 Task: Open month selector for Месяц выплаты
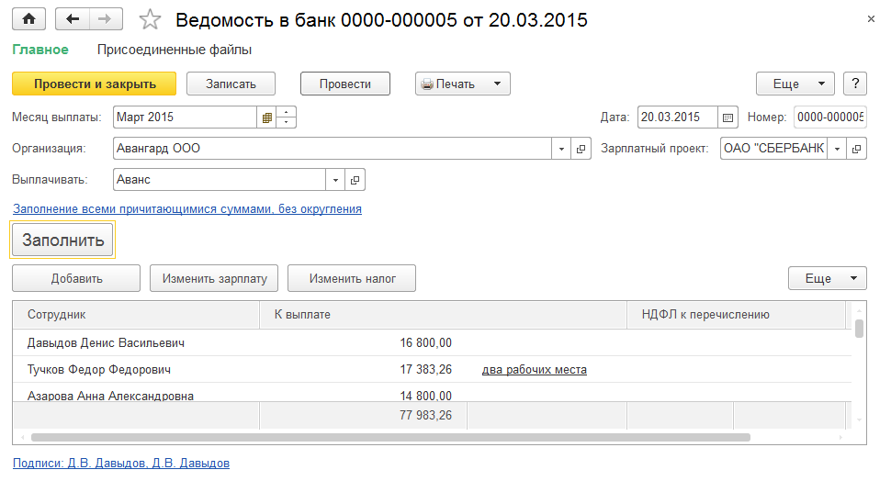click(x=266, y=117)
